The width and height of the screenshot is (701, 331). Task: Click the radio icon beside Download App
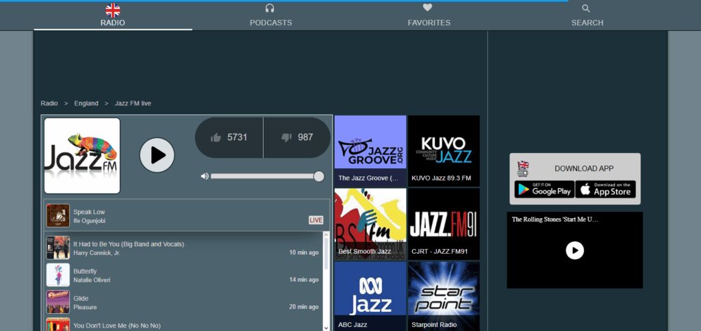click(x=523, y=169)
